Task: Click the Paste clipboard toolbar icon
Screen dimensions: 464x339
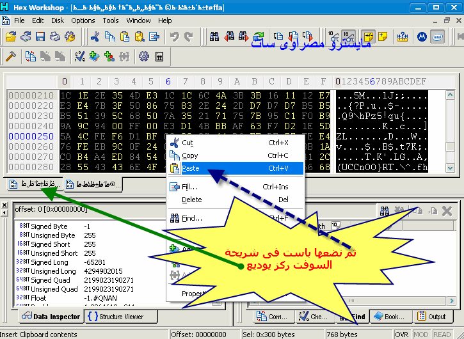Action: [125, 36]
